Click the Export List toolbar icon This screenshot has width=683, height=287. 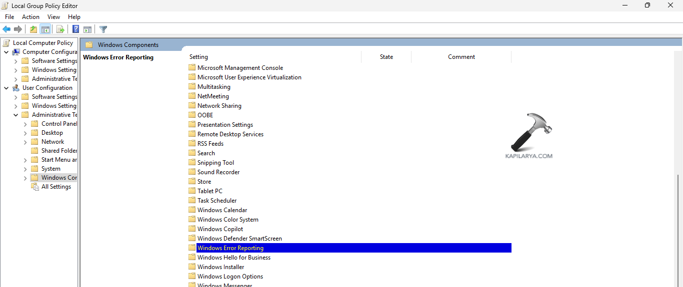coord(60,29)
